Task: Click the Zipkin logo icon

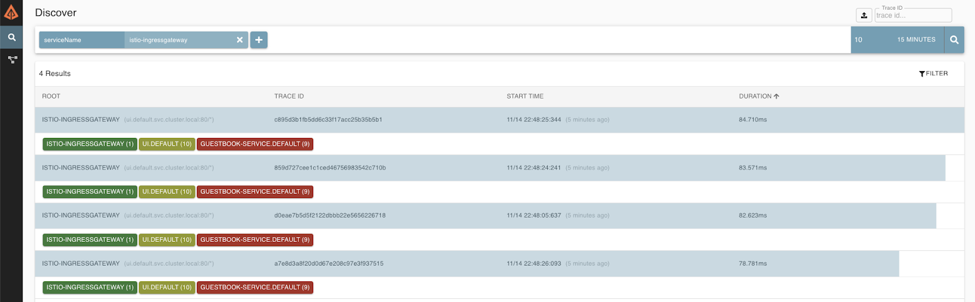Action: click(x=11, y=12)
